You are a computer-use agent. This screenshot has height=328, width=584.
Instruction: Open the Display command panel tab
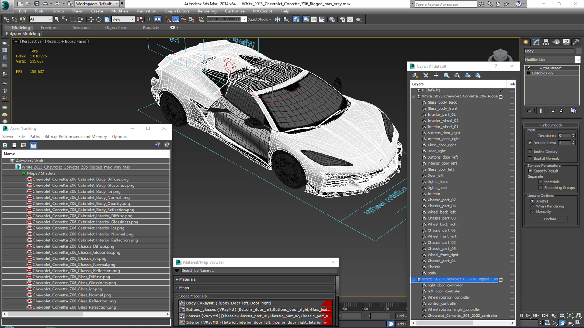pyautogui.click(x=566, y=42)
